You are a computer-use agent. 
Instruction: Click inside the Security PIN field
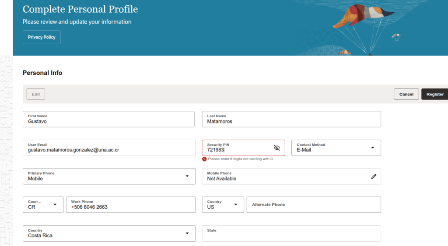click(x=236, y=150)
